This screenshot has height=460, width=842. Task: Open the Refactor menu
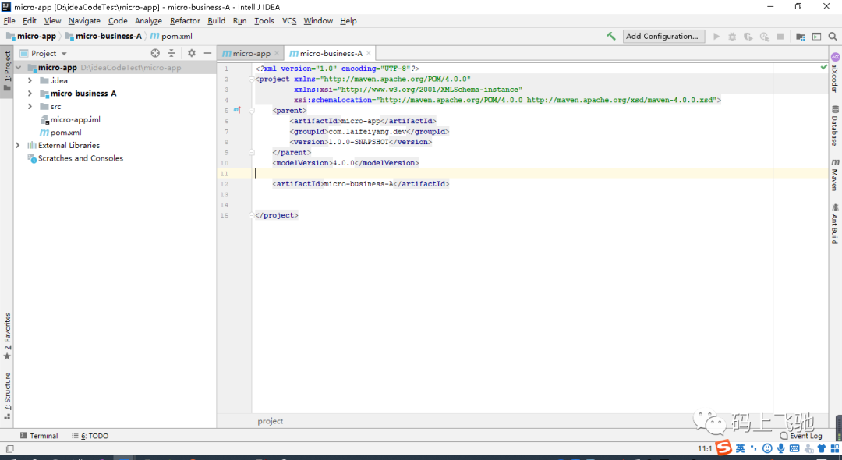(185, 21)
